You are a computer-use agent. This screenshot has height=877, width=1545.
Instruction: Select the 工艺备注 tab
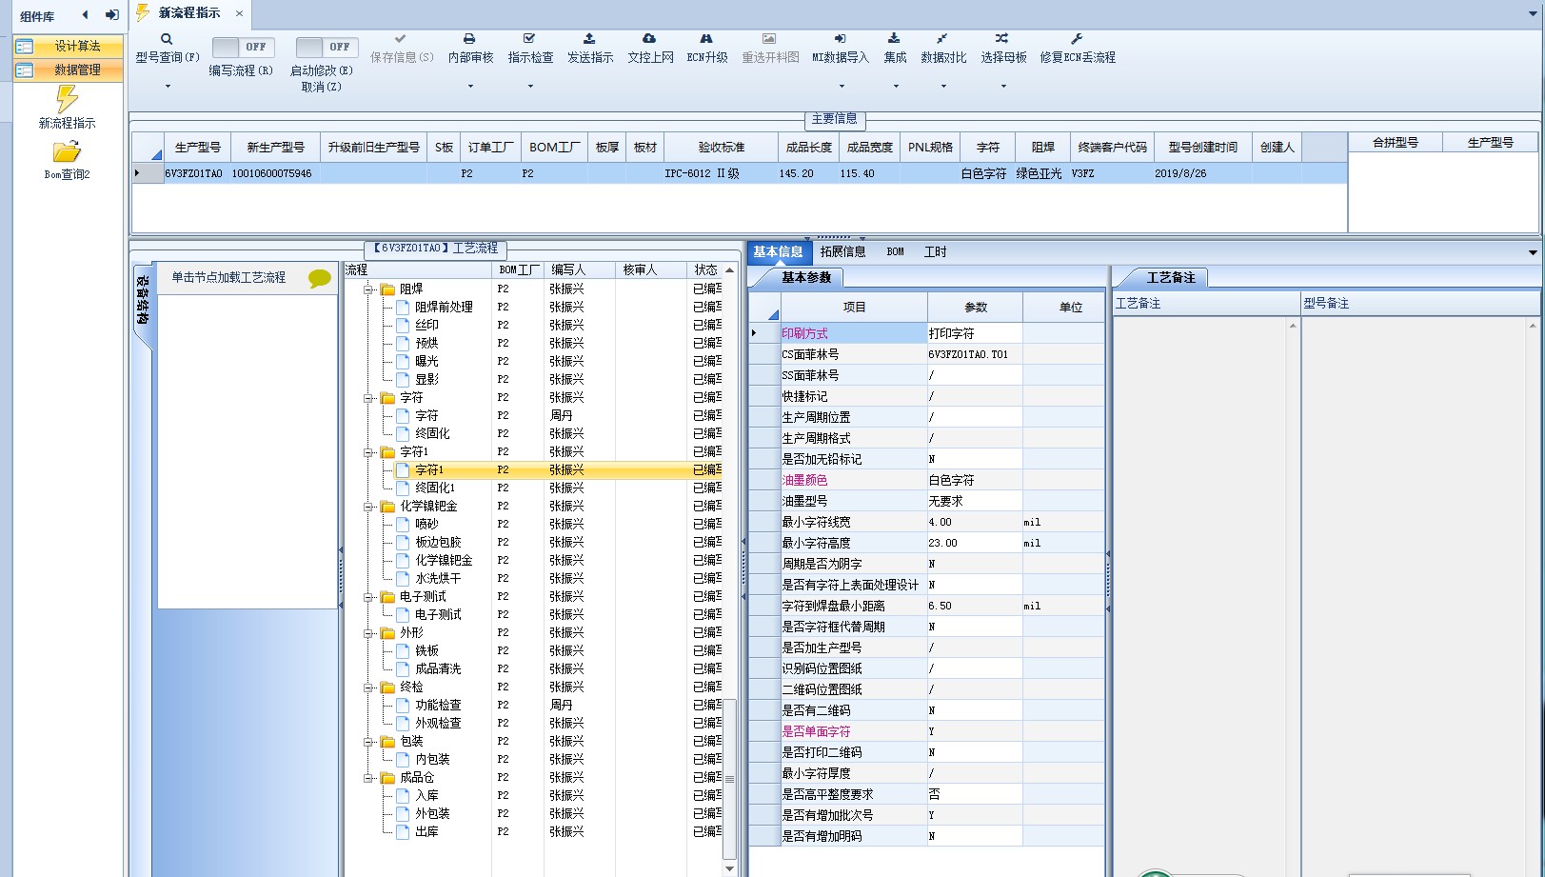(x=1171, y=278)
